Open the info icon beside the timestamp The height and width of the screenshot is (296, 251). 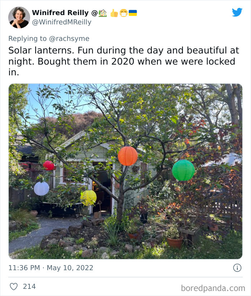click(237, 268)
